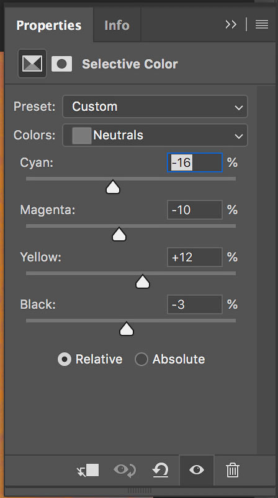The width and height of the screenshot is (278, 498).
Task: Open the Colors Neutrals dropdown
Action: point(155,135)
